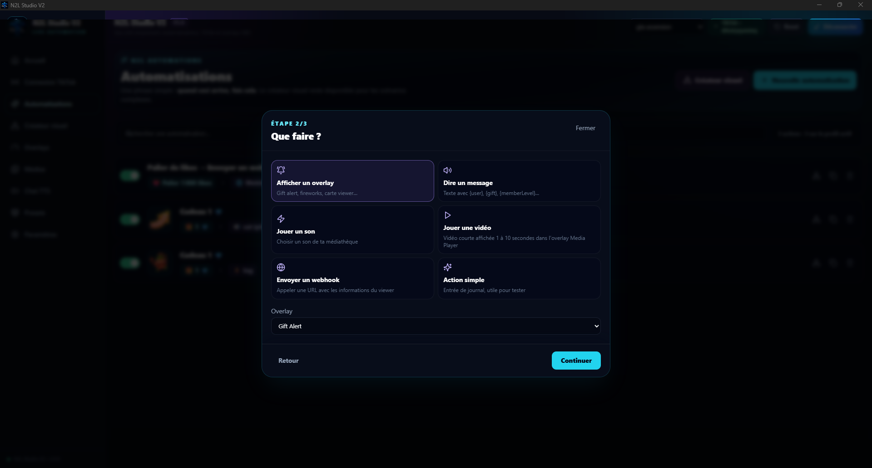Click the Que faire ? heading

pos(296,136)
